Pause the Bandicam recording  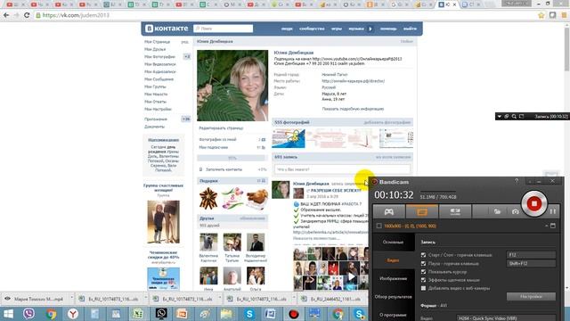pyautogui.click(x=553, y=211)
